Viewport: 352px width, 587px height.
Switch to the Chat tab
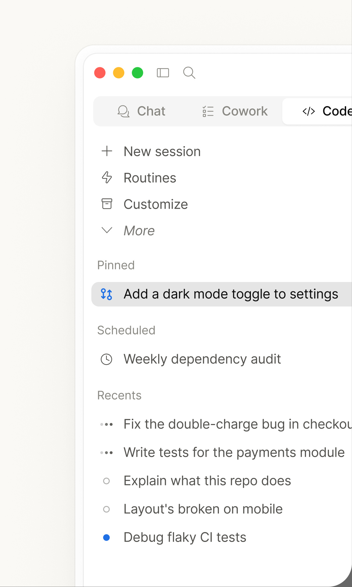141,111
